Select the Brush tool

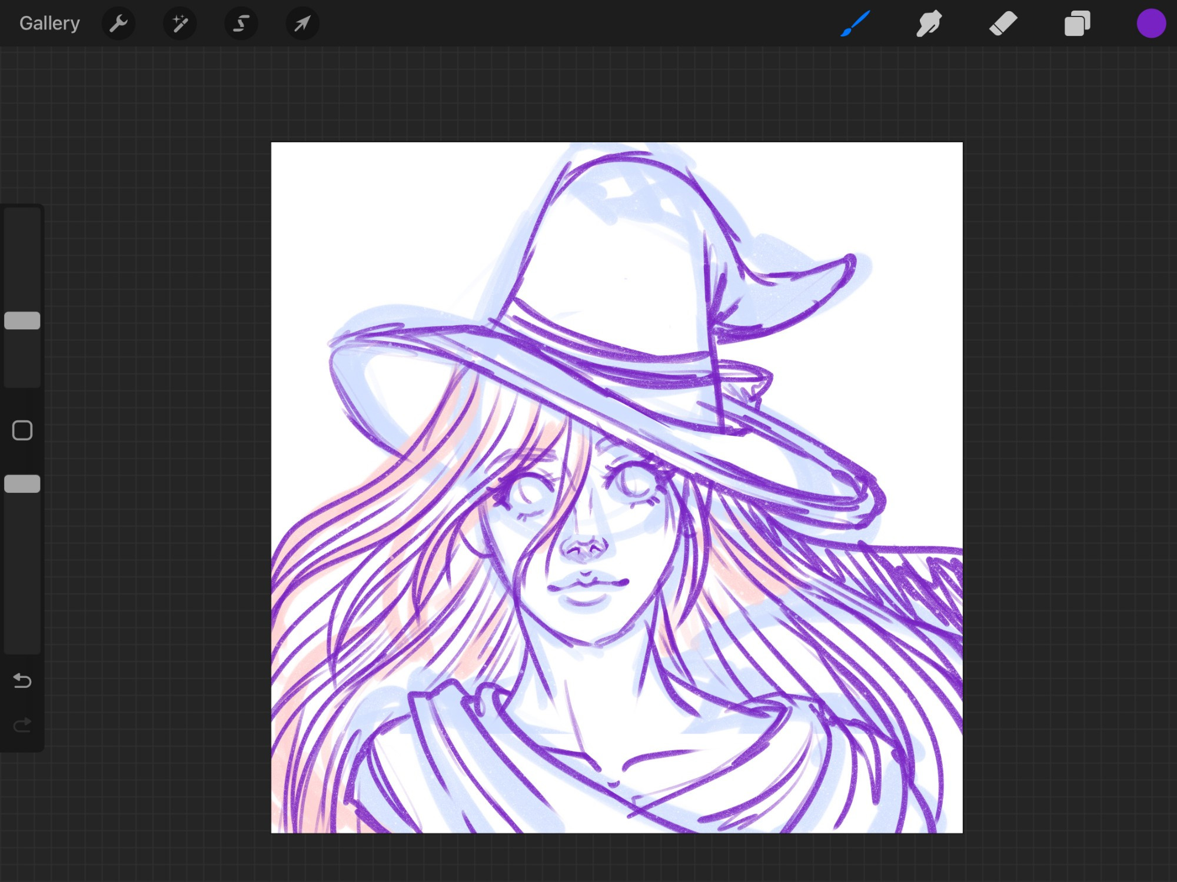(855, 24)
